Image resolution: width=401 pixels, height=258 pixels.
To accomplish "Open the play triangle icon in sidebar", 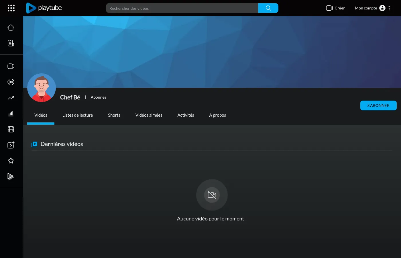I will pos(11,176).
